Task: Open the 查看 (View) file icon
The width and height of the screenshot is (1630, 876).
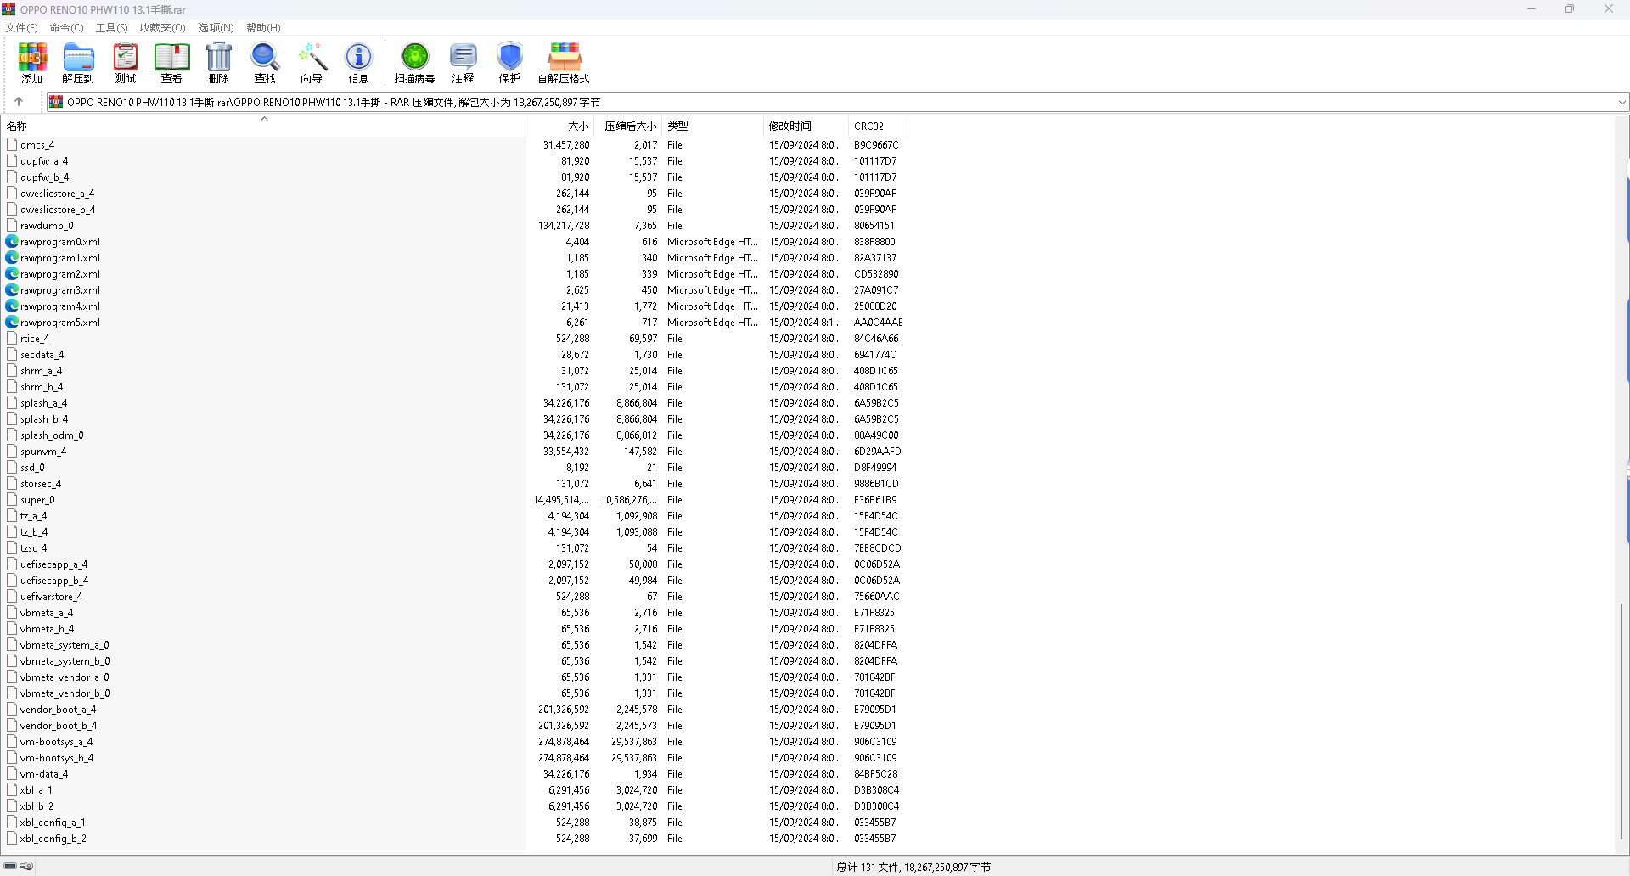Action: 171,63
